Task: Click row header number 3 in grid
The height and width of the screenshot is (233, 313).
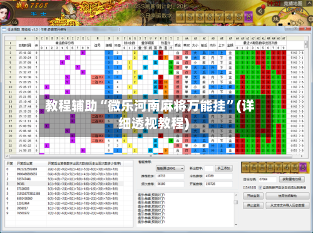Action: [x=11, y=53]
